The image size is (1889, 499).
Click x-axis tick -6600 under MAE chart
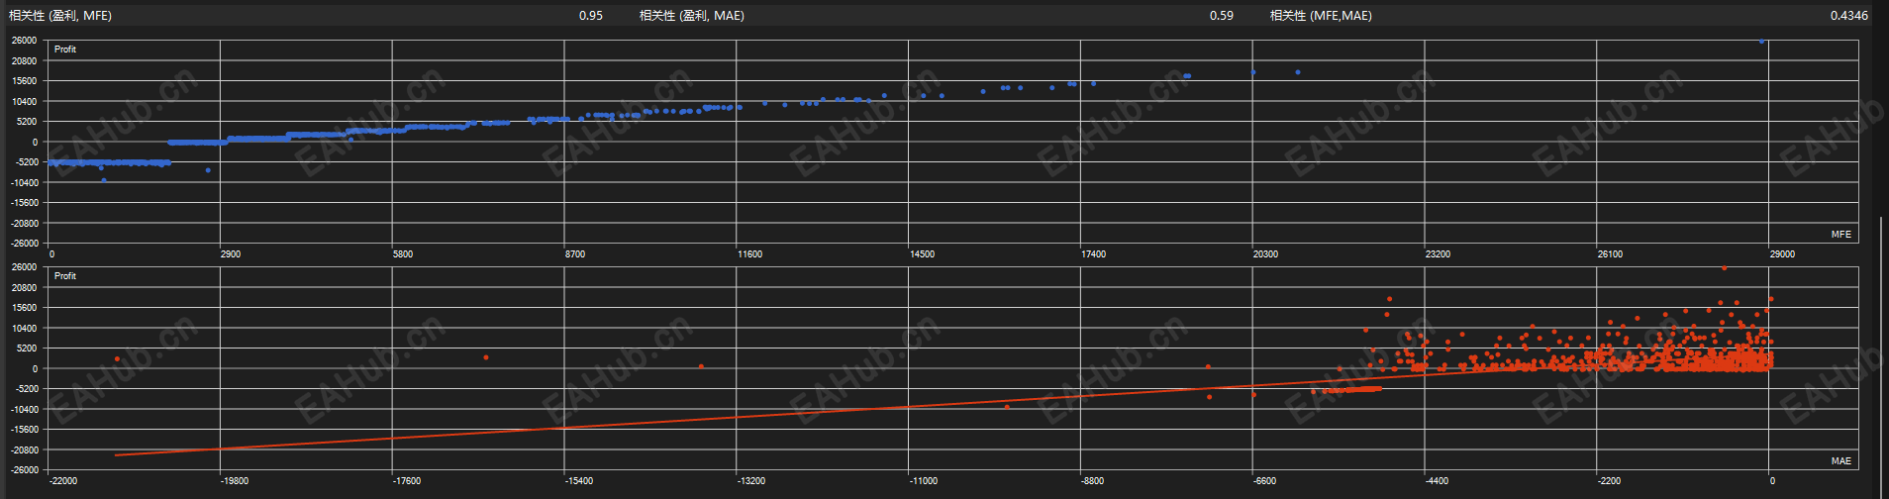pos(1265,481)
